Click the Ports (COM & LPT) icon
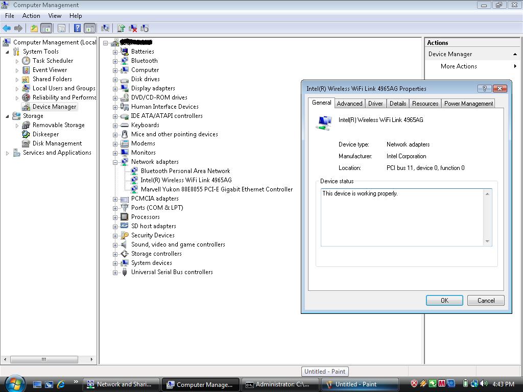This screenshot has height=392, width=523. tap(125, 208)
